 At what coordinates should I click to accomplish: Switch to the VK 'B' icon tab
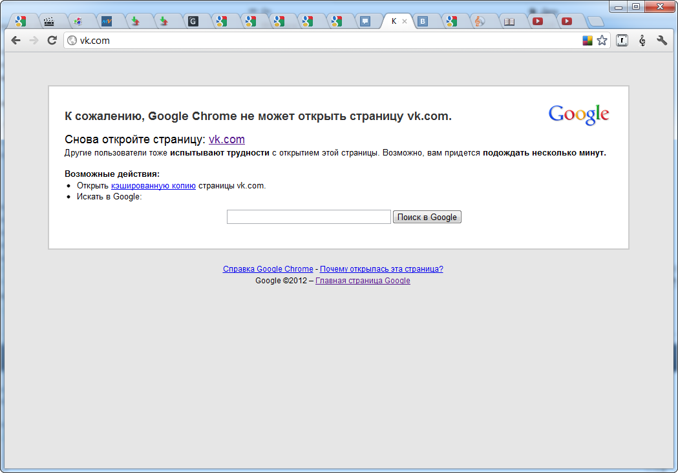(x=423, y=21)
